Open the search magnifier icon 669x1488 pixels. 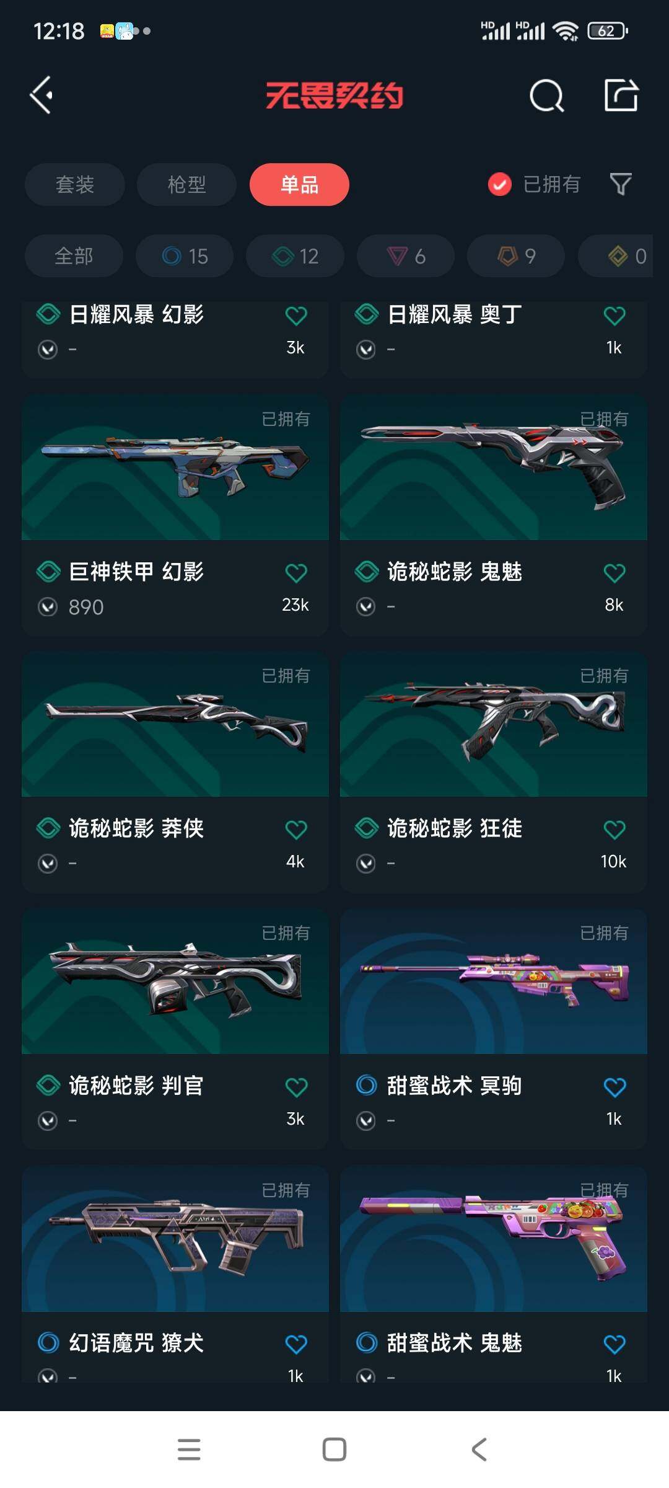coord(546,95)
